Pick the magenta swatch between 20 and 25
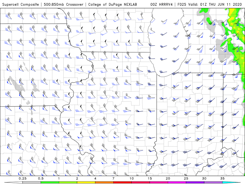Viewport: 245px width, 184px height. click(x=177, y=182)
